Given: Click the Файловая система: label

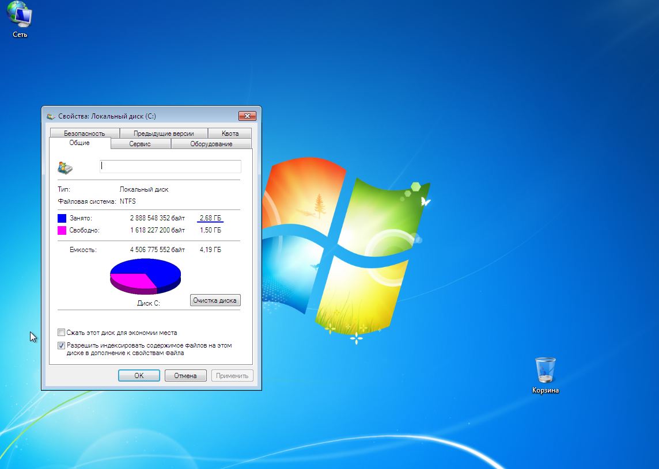Looking at the screenshot, I should point(87,201).
